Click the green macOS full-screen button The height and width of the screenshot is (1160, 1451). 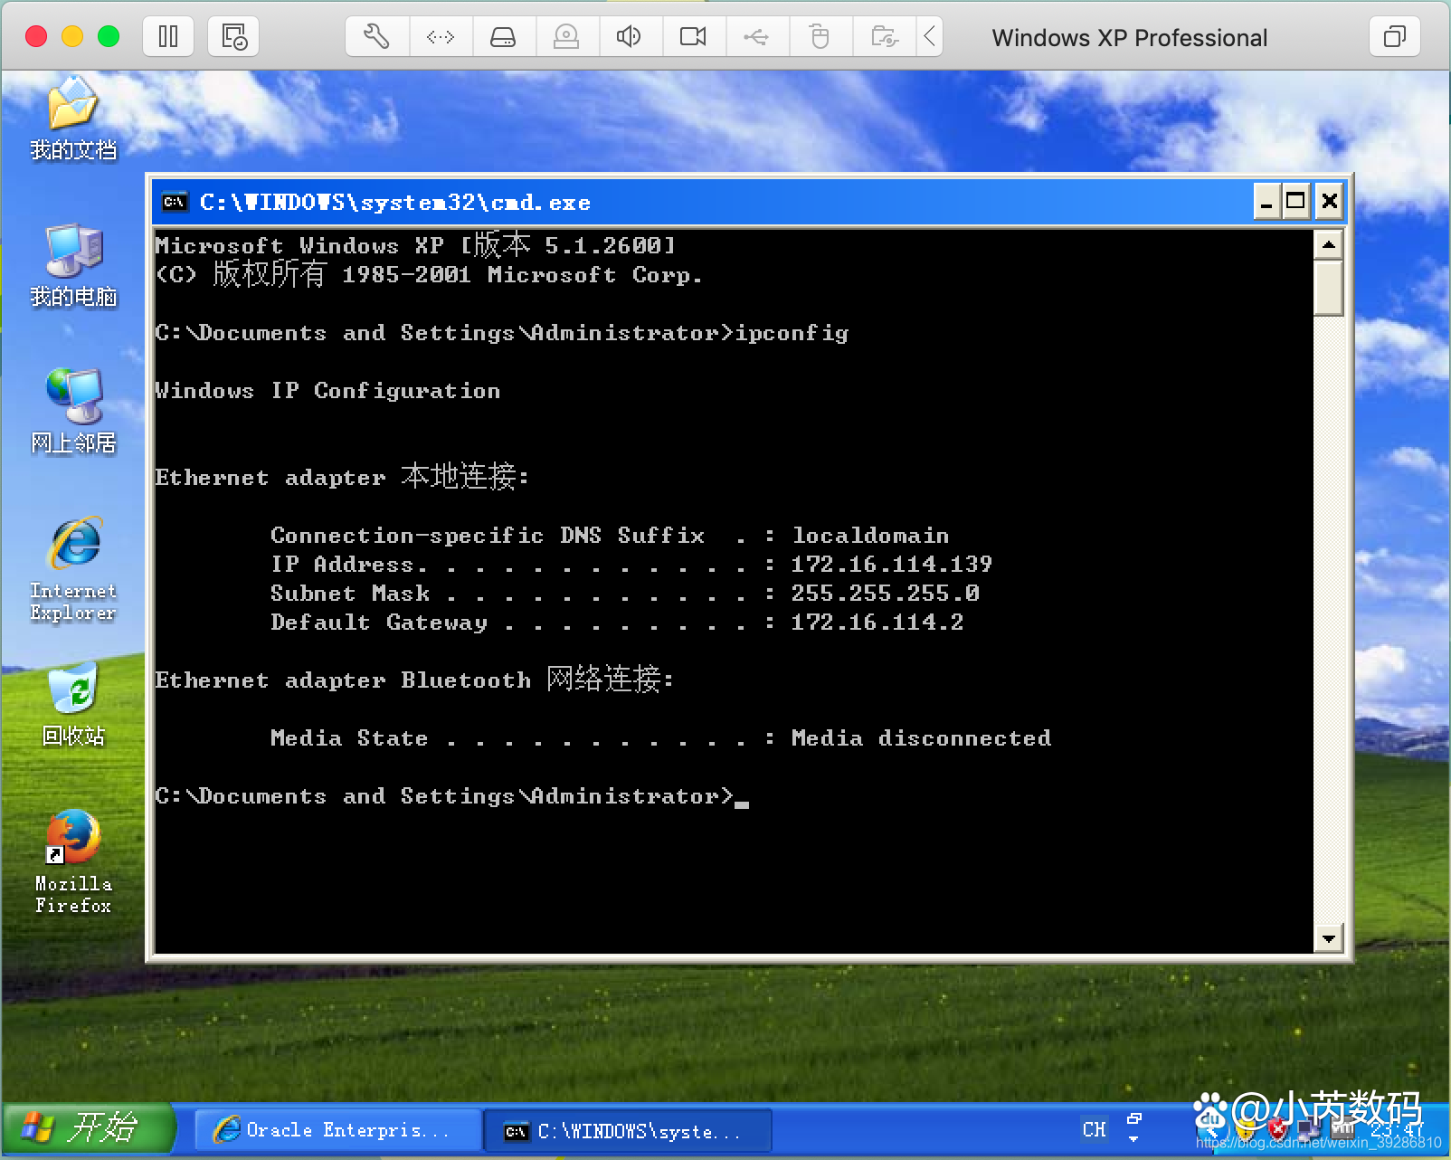pos(109,36)
